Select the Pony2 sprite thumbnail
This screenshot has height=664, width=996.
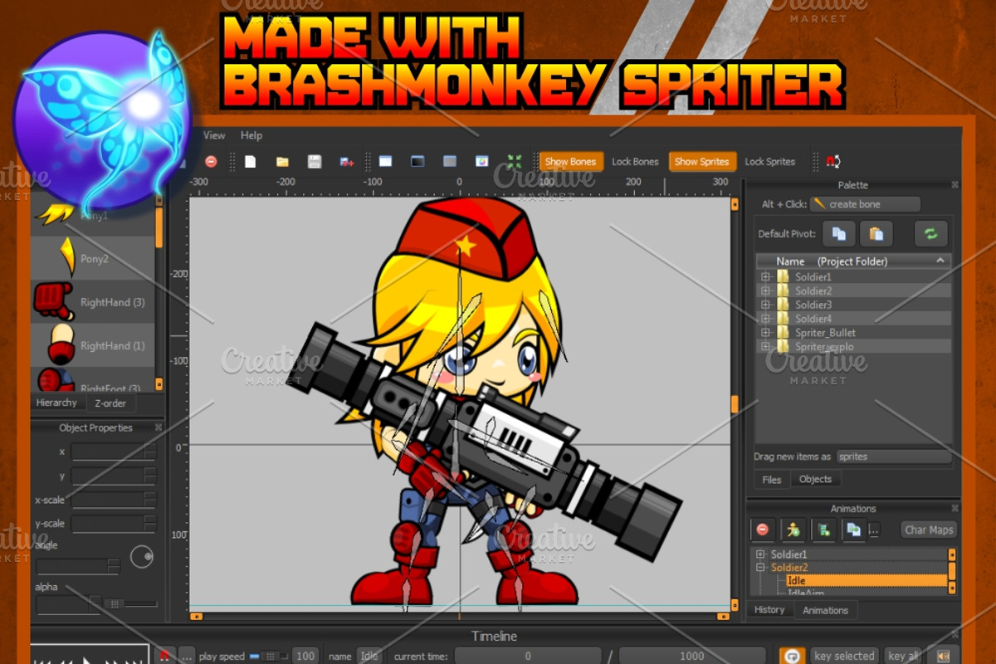pyautogui.click(x=66, y=258)
